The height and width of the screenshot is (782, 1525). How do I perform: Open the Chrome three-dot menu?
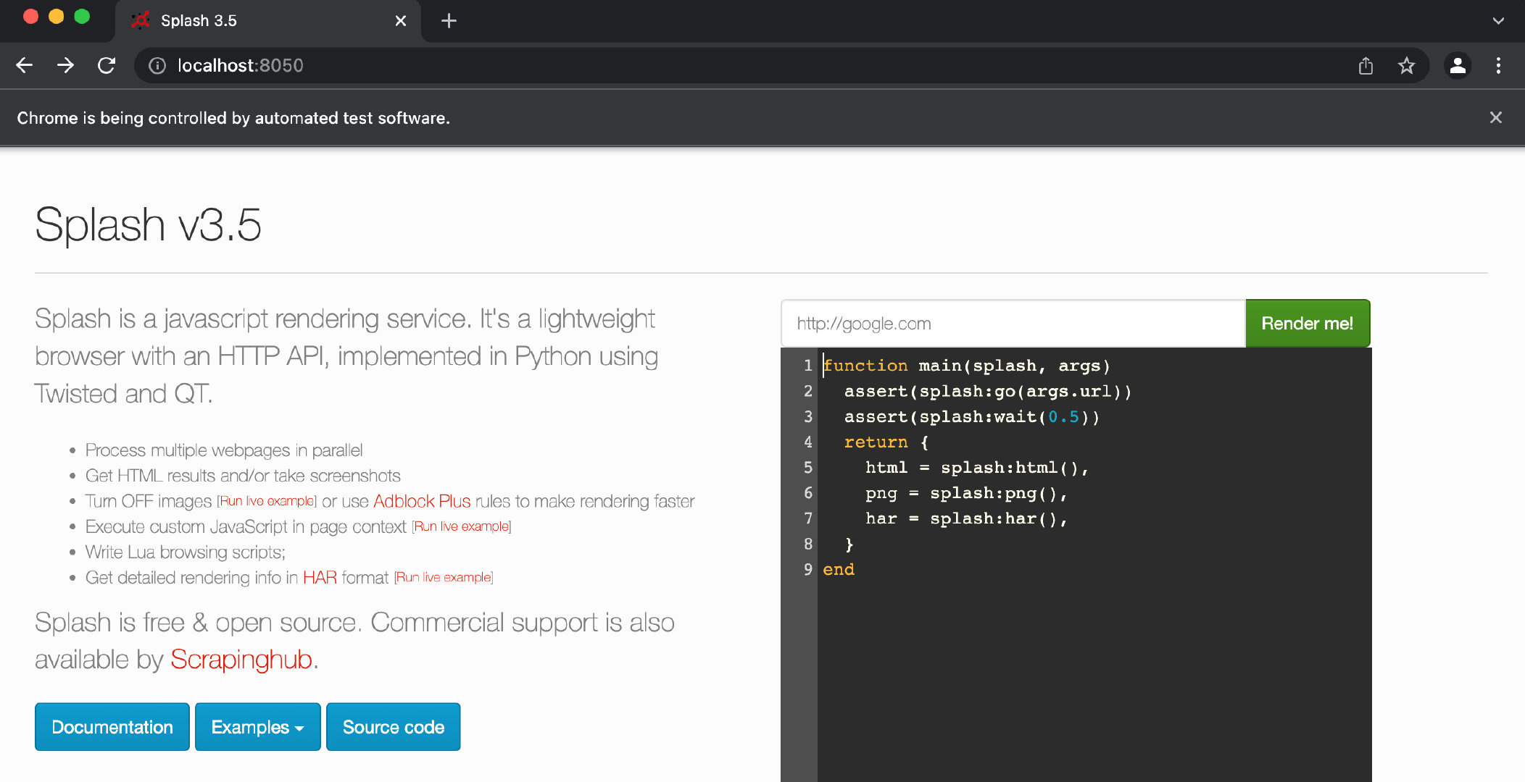coord(1498,66)
